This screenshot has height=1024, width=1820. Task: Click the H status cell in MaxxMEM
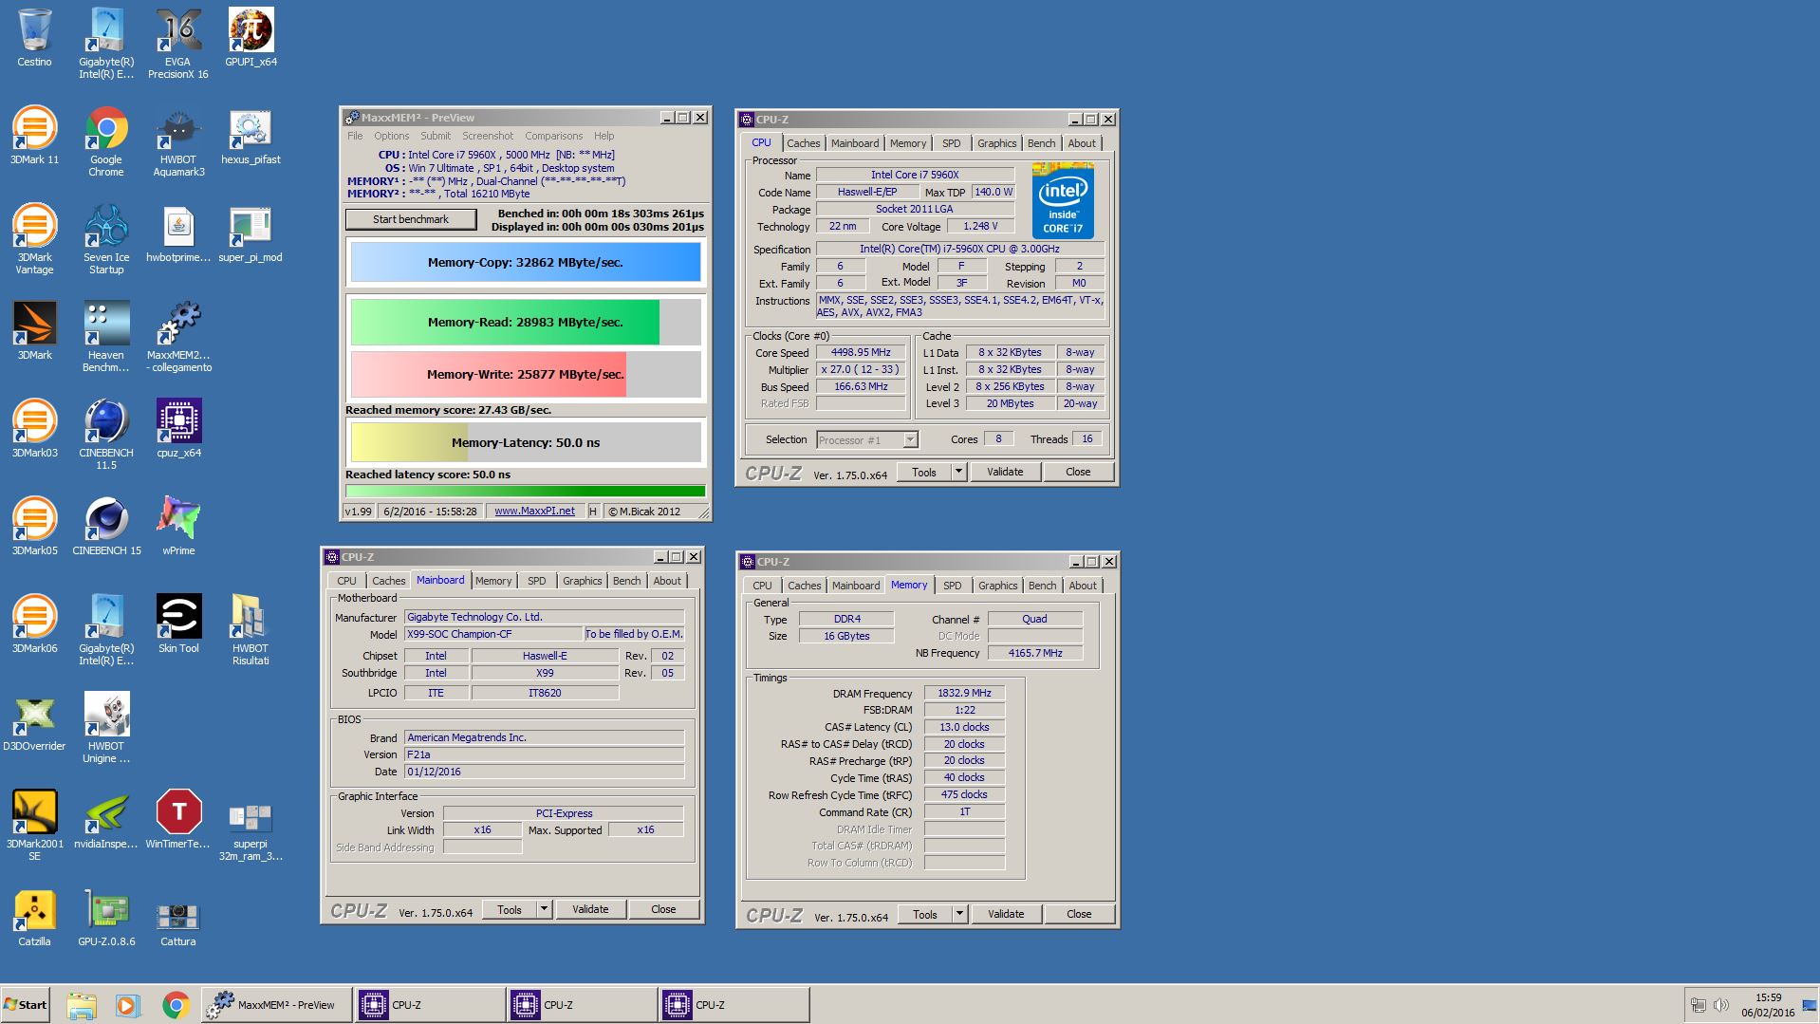coord(592,511)
